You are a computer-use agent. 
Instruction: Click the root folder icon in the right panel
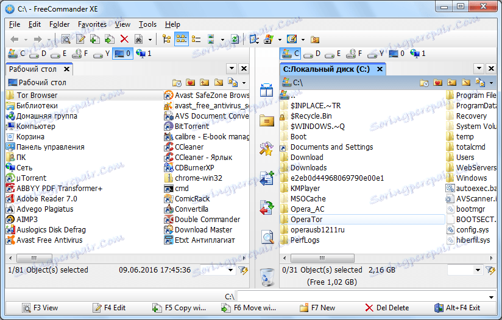tap(466, 83)
